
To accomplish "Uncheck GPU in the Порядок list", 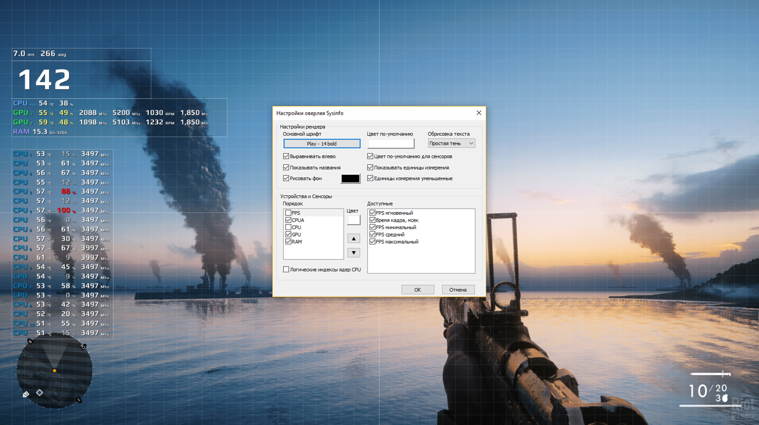I will tap(288, 234).
